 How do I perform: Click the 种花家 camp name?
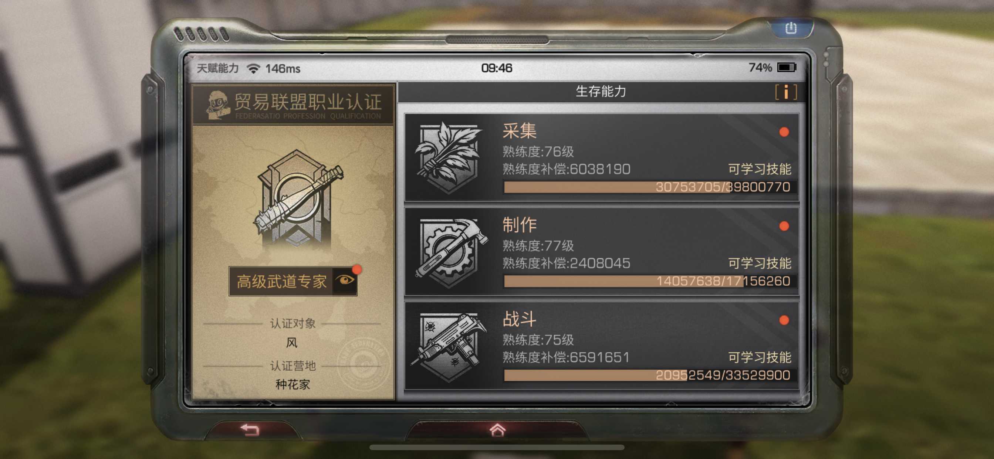pos(293,384)
